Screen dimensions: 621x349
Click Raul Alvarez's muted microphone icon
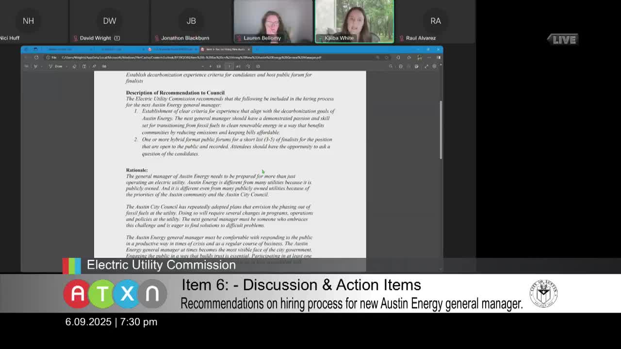402,38
